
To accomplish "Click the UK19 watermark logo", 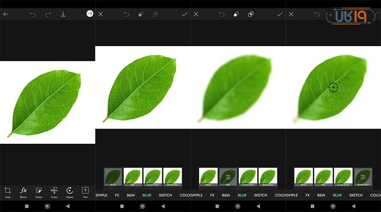I will coord(351,17).
